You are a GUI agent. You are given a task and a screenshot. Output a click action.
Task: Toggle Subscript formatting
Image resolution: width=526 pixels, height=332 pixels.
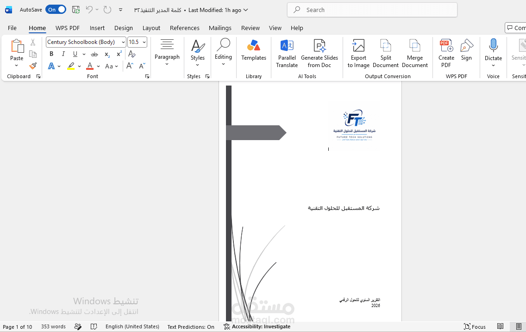pyautogui.click(x=107, y=54)
